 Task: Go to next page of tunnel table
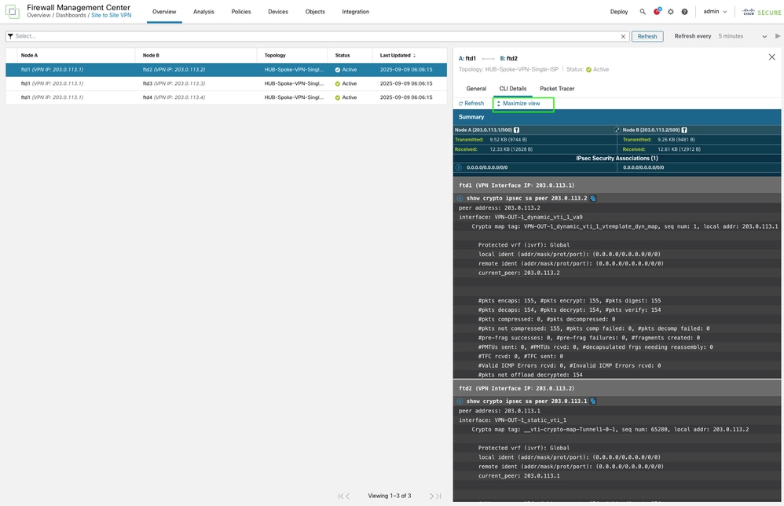click(431, 496)
